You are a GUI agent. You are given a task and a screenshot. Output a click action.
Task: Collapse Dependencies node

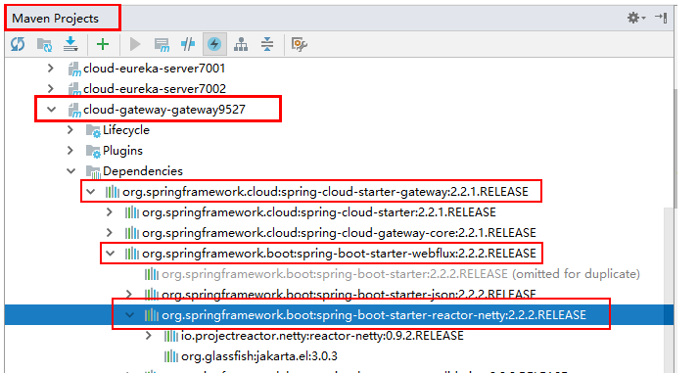71,171
